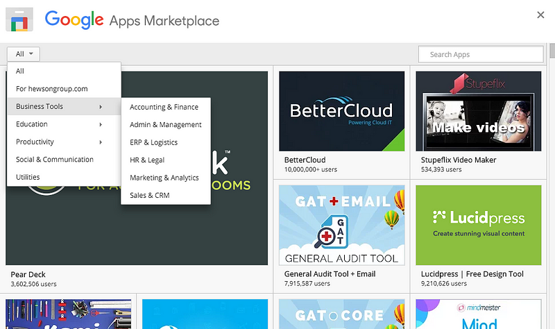
Task: Click the Stupeflix Video Maker title
Action: tap(459, 160)
